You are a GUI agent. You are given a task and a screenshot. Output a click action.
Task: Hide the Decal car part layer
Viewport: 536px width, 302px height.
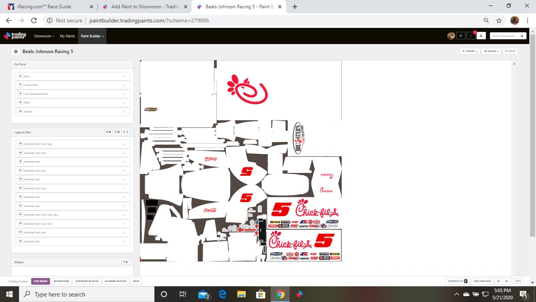(x=20, y=76)
